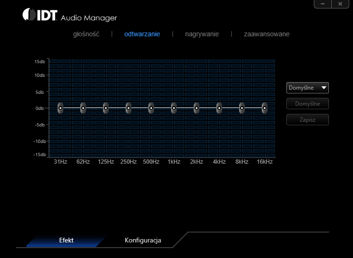
Task: Click the 15db scale label
Action: (40, 62)
